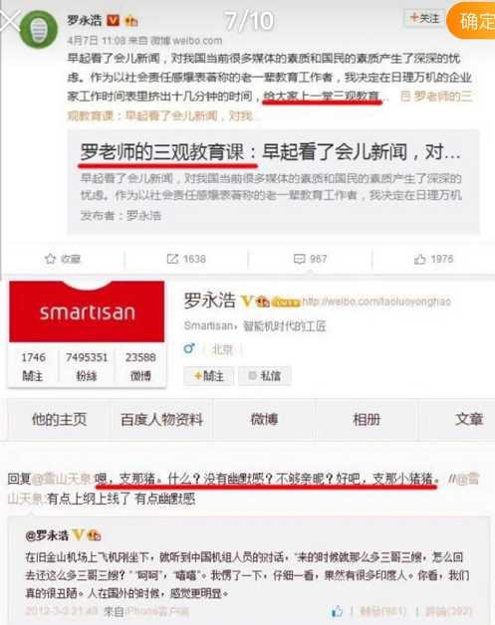The height and width of the screenshot is (625, 495).
Task: Click the repost icon showing 1638
Action: tap(172, 259)
